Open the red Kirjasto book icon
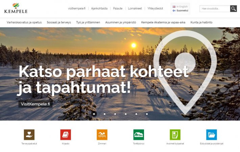 66,135
